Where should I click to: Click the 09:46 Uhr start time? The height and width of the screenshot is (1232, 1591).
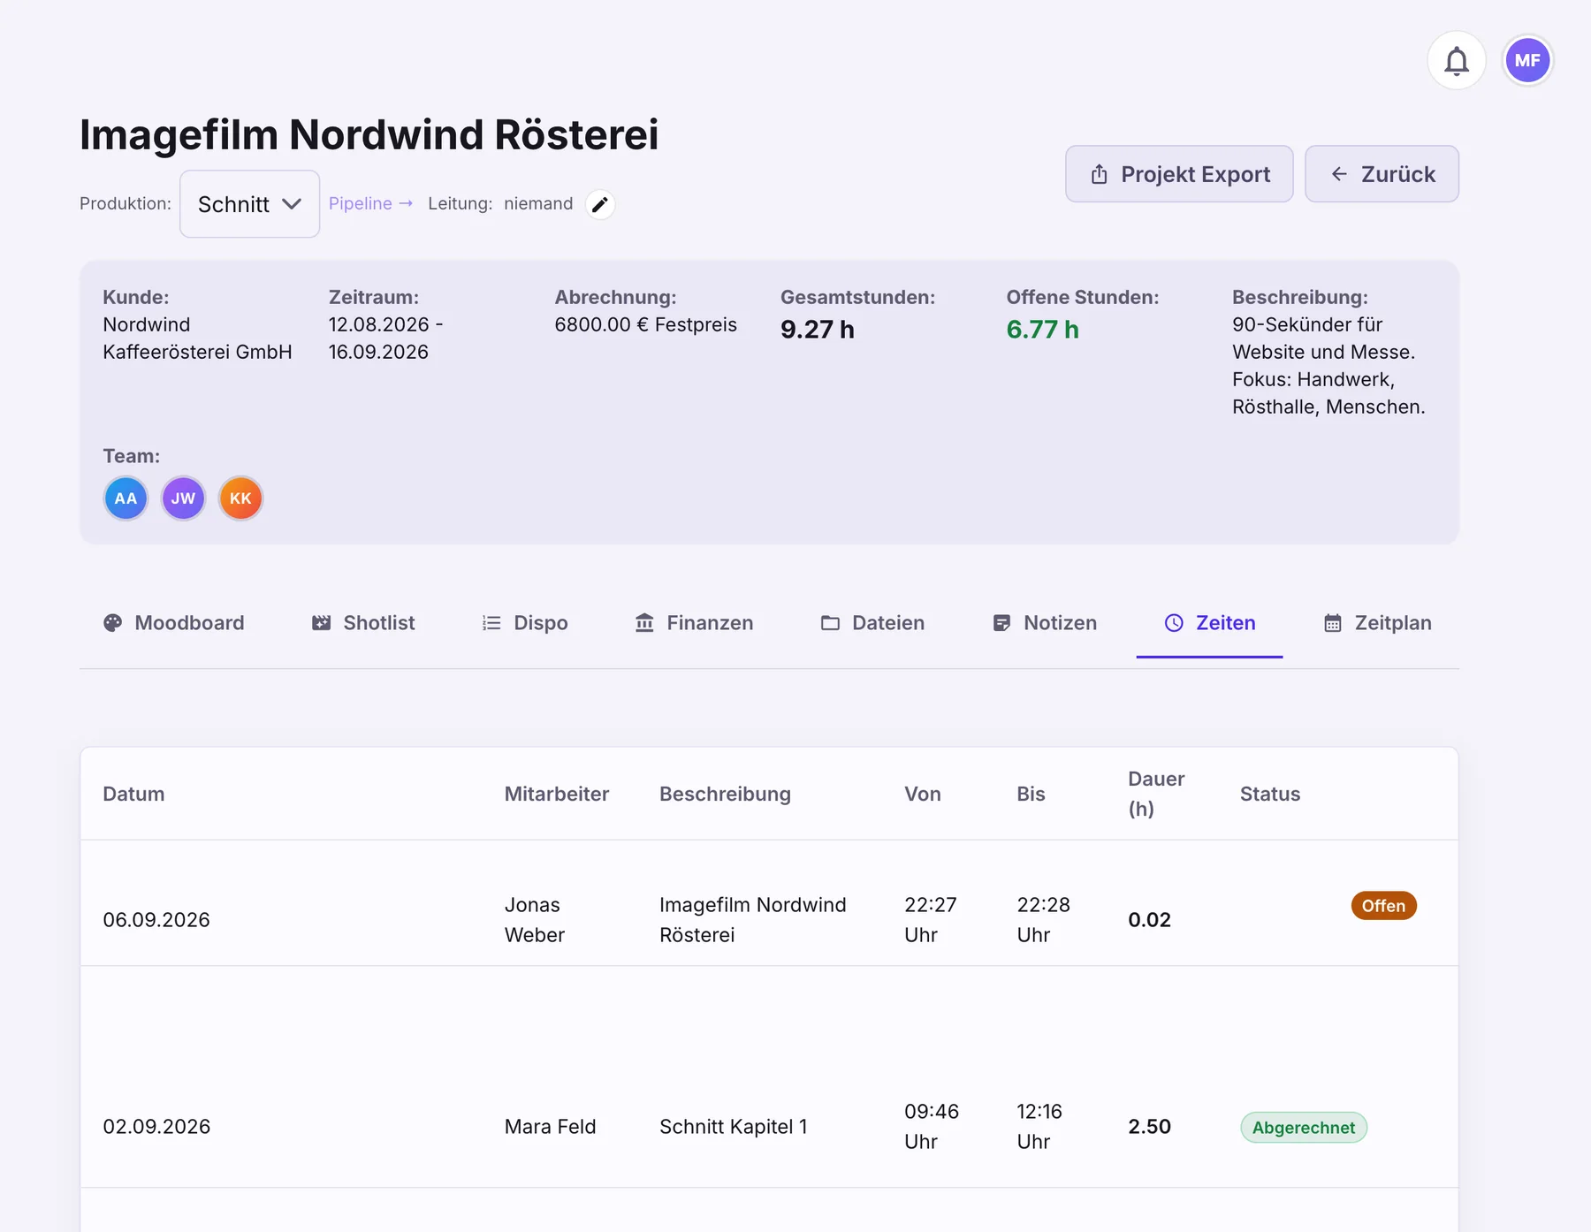[x=932, y=1127]
